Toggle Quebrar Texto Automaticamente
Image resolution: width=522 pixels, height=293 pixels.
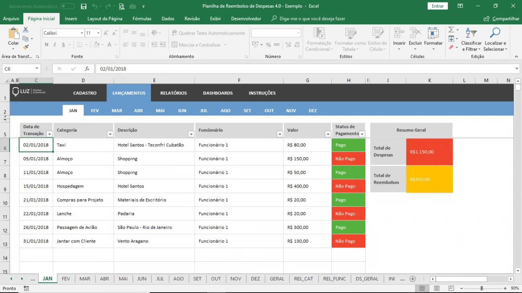click(x=208, y=33)
